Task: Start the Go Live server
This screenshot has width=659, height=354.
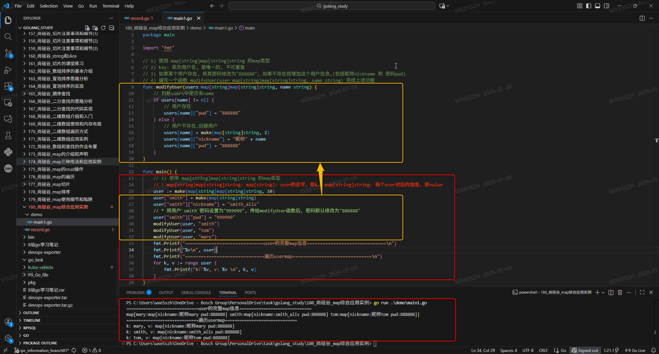Action: [x=635, y=351]
